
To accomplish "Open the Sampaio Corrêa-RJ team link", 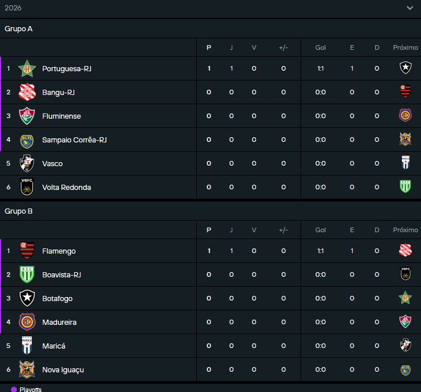I will (x=74, y=140).
